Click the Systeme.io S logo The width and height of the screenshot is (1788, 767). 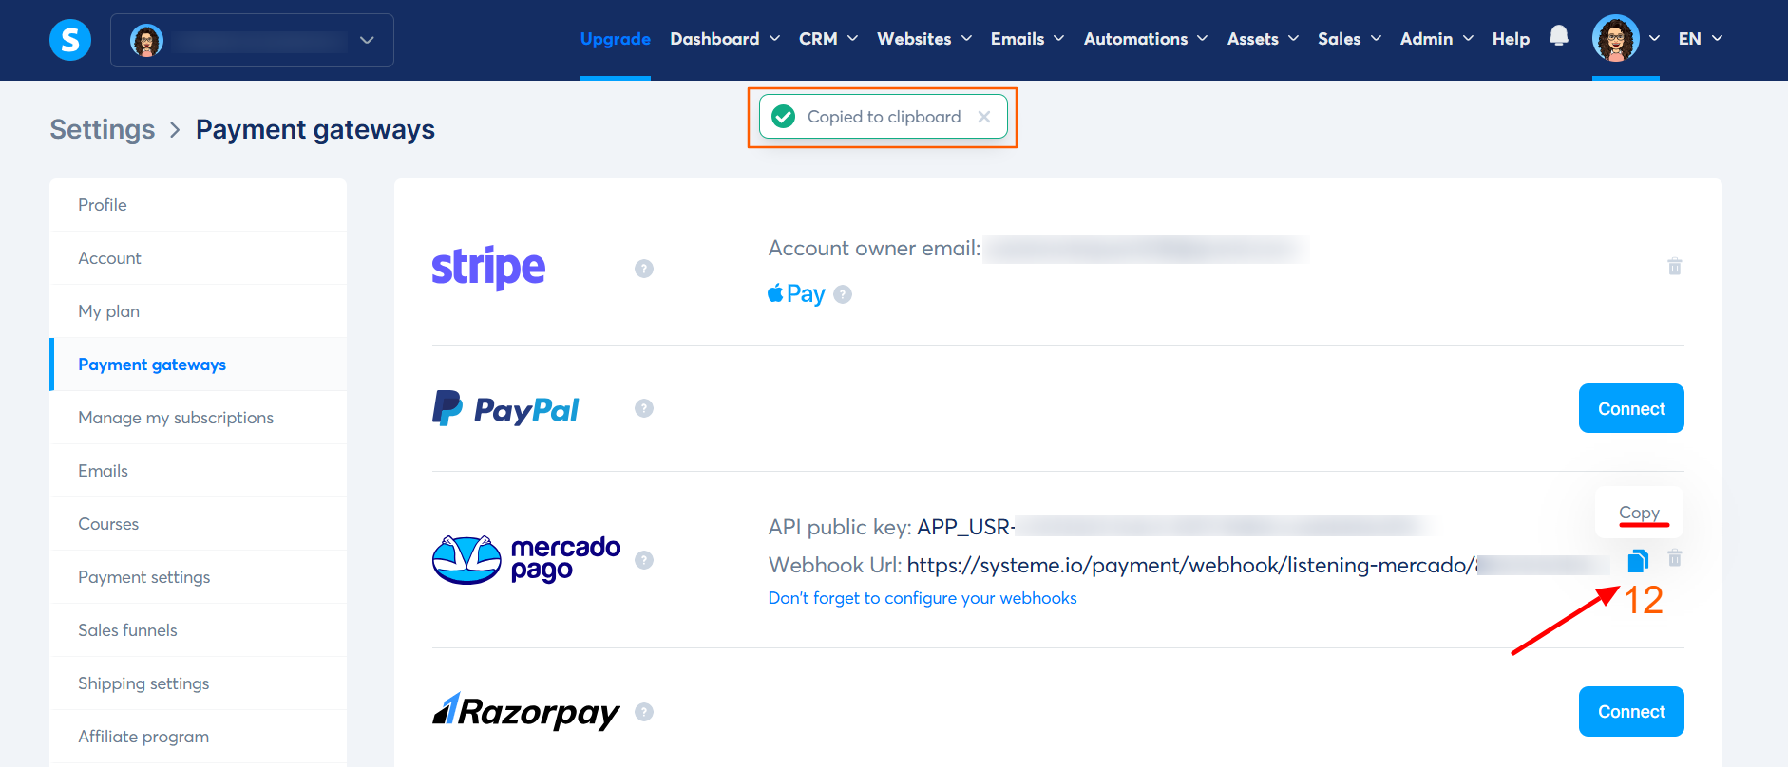tap(70, 40)
